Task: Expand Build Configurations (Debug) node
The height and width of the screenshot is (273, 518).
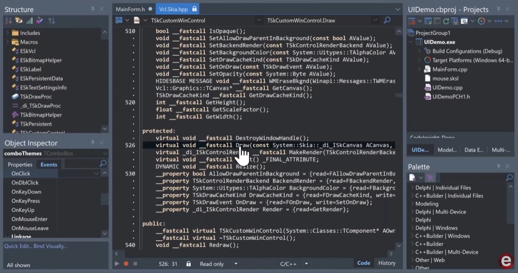Action: tap(419, 51)
